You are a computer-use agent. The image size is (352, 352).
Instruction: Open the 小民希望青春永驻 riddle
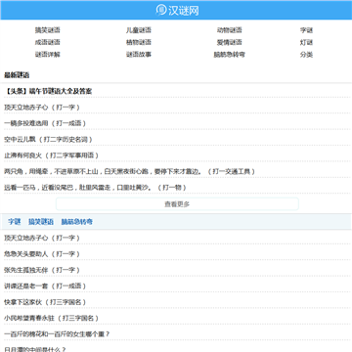pos(51,318)
